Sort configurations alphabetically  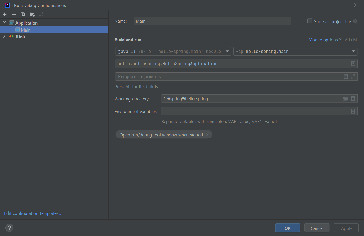click(x=41, y=14)
